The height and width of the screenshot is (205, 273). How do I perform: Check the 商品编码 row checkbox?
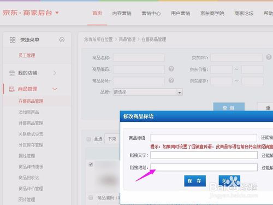[91, 197]
